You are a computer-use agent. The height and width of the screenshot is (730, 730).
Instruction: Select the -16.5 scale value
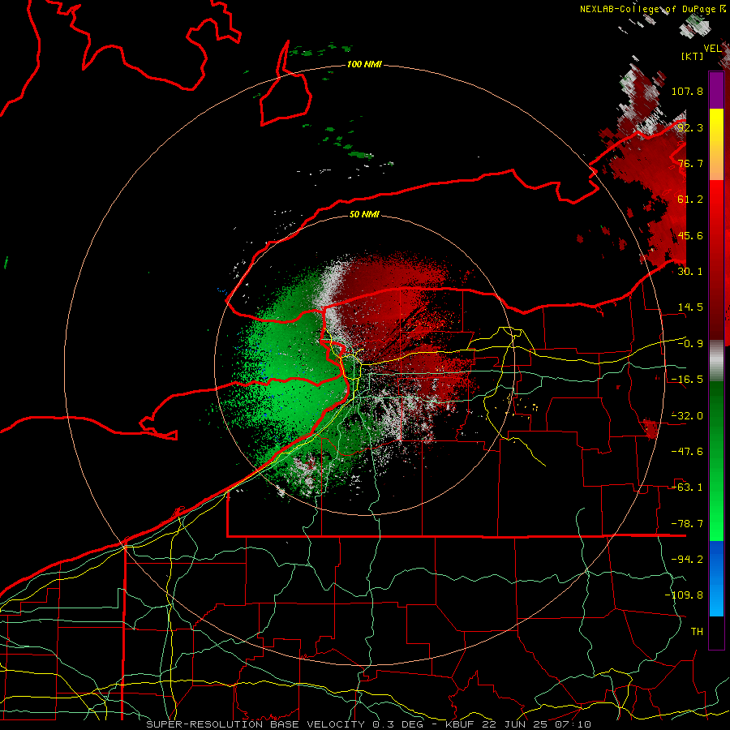(x=687, y=380)
